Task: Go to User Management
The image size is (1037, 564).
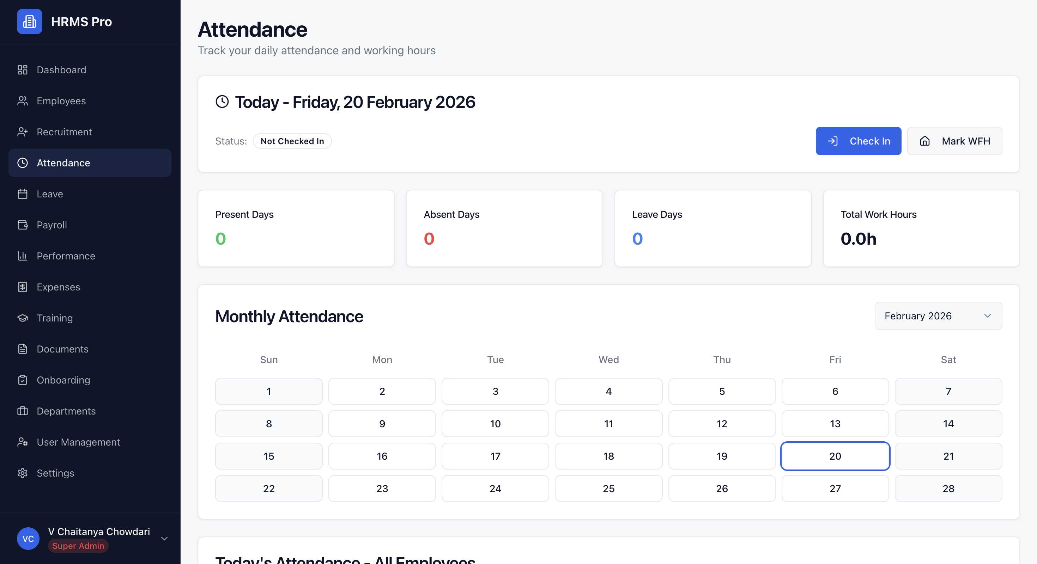Action: (x=90, y=441)
